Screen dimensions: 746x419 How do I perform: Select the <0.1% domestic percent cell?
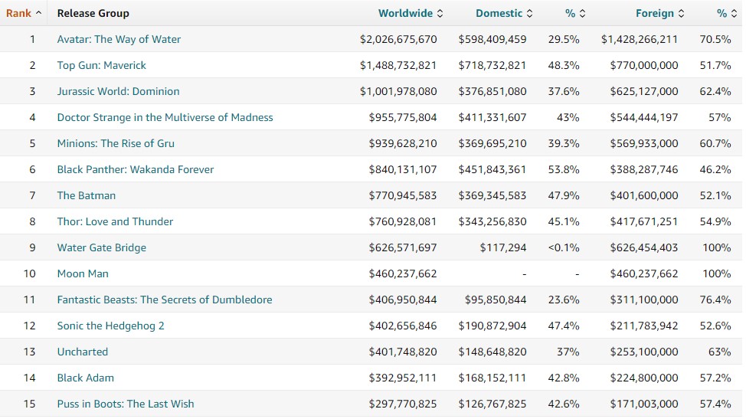(564, 247)
